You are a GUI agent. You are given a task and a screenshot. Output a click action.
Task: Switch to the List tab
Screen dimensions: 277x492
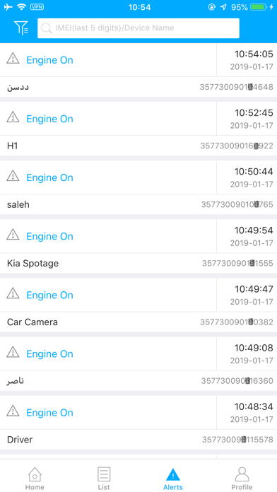104,478
